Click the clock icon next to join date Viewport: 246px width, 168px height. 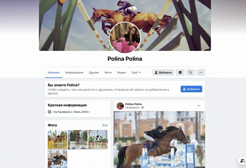click(x=50, y=112)
